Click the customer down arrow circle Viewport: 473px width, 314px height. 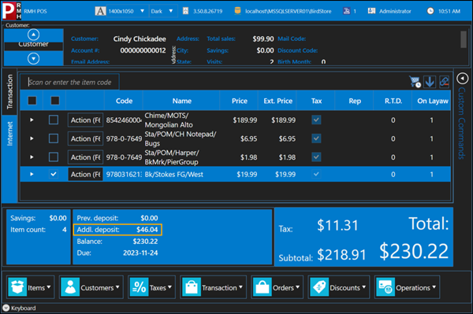point(33,58)
